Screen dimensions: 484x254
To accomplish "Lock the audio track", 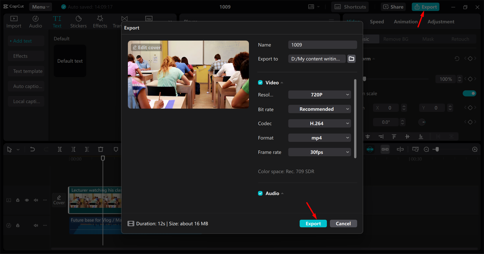I will pos(18,225).
